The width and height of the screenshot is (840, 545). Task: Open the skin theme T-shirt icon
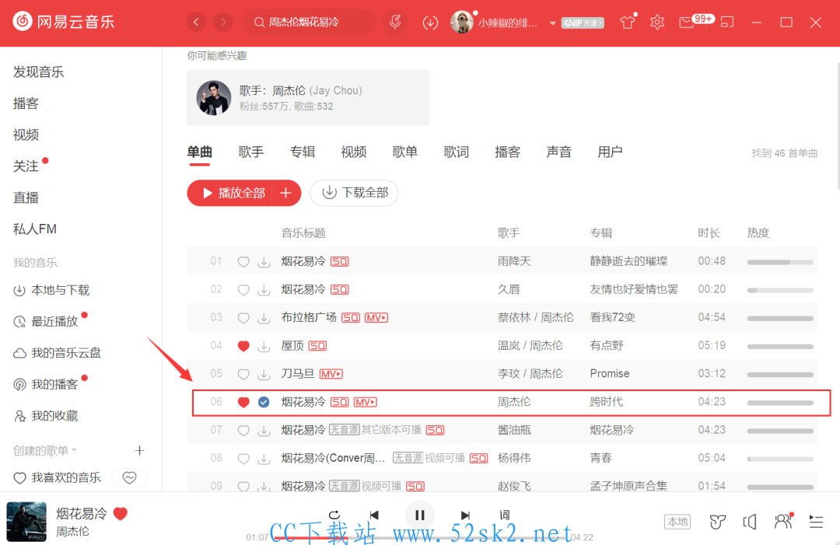628,23
